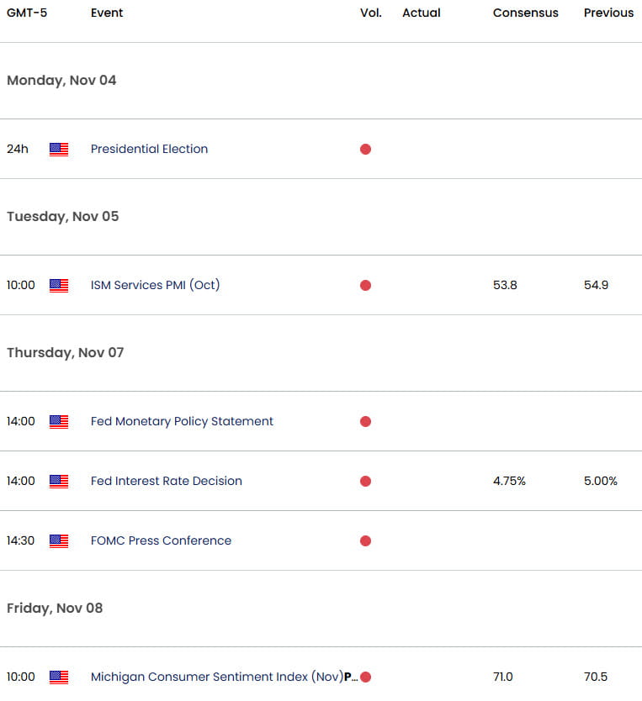Viewport: 642px width, 701px height.
Task: Click the 4.75% consensus value
Action: (x=509, y=481)
